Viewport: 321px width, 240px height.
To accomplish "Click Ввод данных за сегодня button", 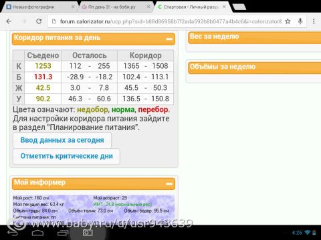I will point(62,140).
